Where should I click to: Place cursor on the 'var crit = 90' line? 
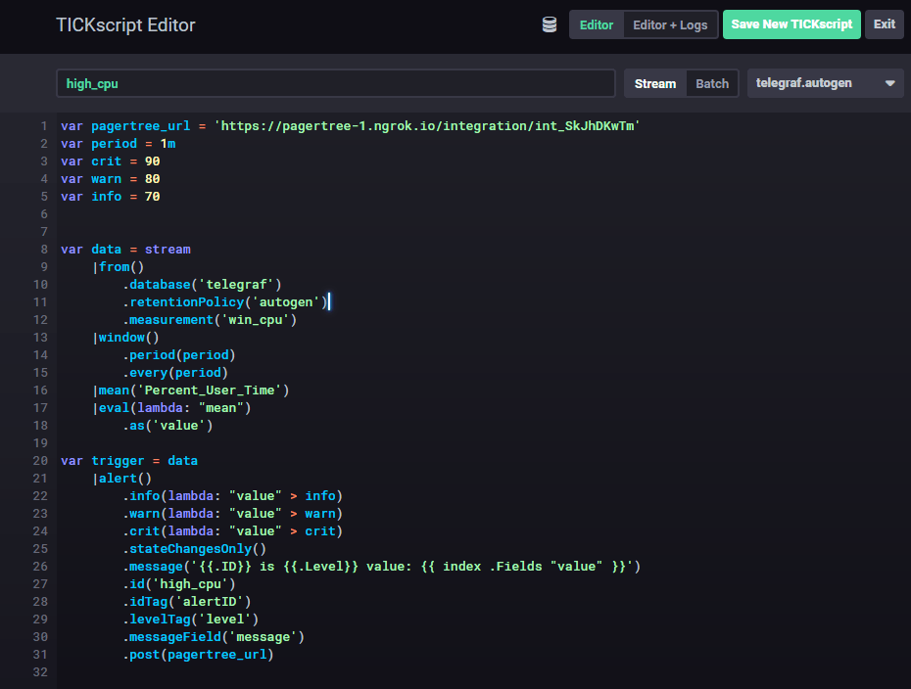tap(110, 161)
